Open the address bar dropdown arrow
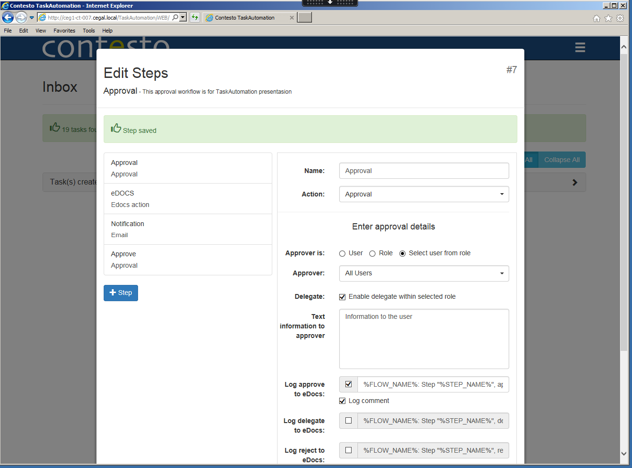Viewport: 632px width, 468px height. [183, 18]
